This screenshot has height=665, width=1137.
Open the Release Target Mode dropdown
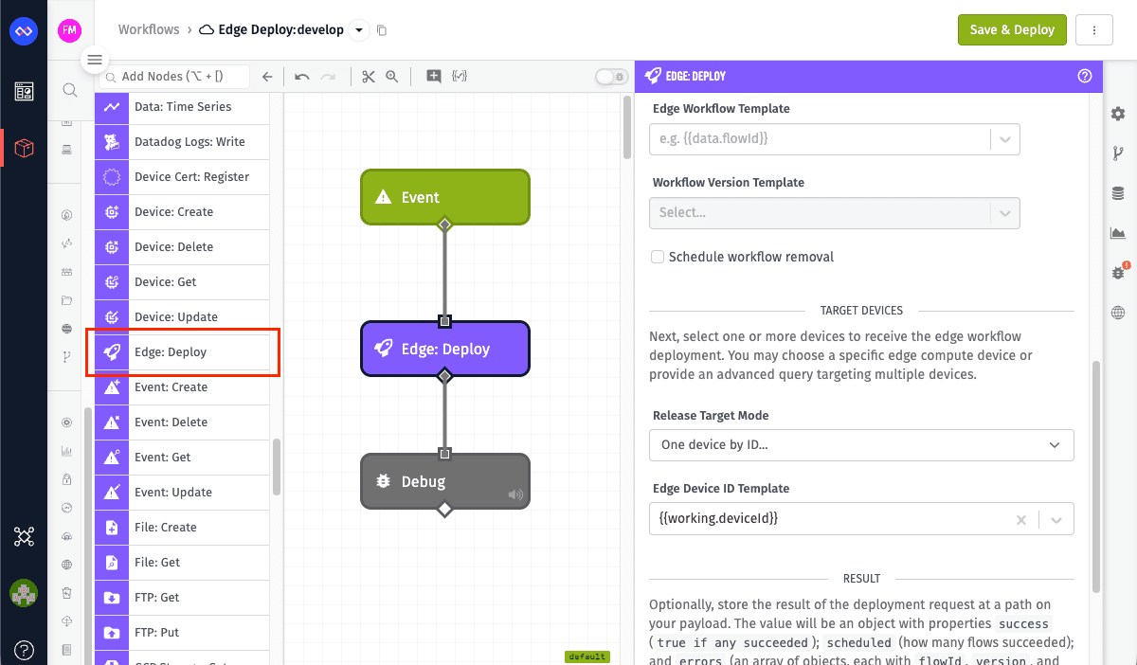861,444
